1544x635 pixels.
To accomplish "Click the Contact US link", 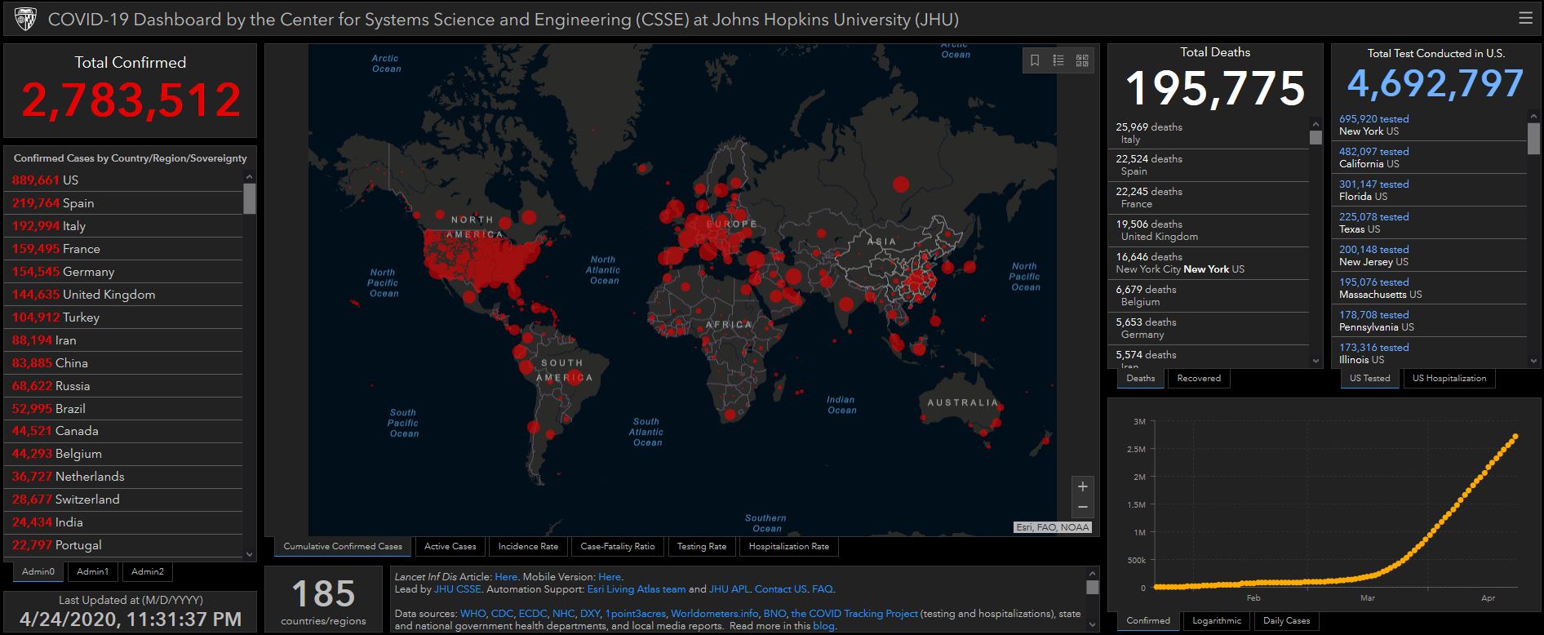I will [x=780, y=589].
